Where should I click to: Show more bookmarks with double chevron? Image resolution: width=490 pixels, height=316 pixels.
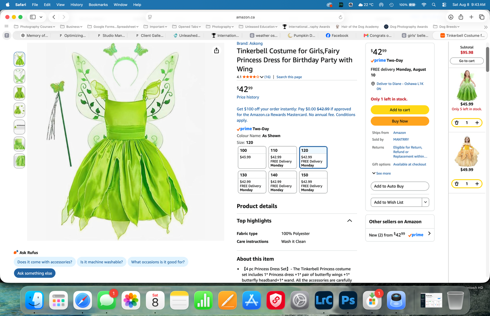coord(486,27)
